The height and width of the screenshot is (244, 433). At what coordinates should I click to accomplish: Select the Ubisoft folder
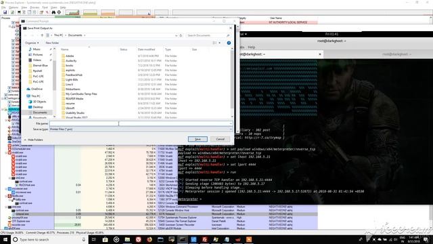click(x=70, y=108)
